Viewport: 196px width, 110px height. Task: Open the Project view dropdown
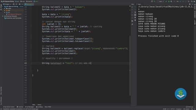pos(7,4)
